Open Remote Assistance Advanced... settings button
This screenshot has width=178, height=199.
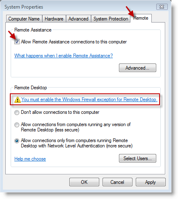coord(137,68)
